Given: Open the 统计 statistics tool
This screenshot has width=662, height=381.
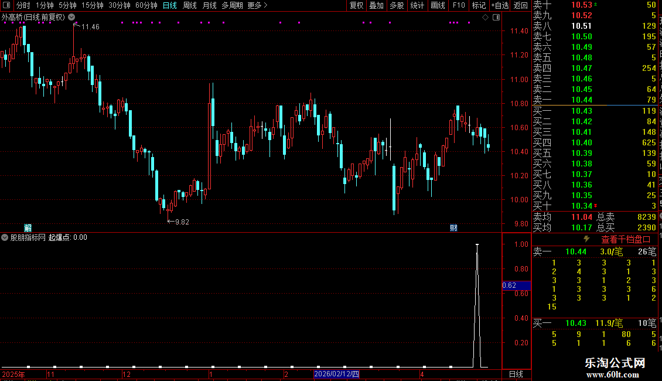Looking at the screenshot, I should (417, 5).
